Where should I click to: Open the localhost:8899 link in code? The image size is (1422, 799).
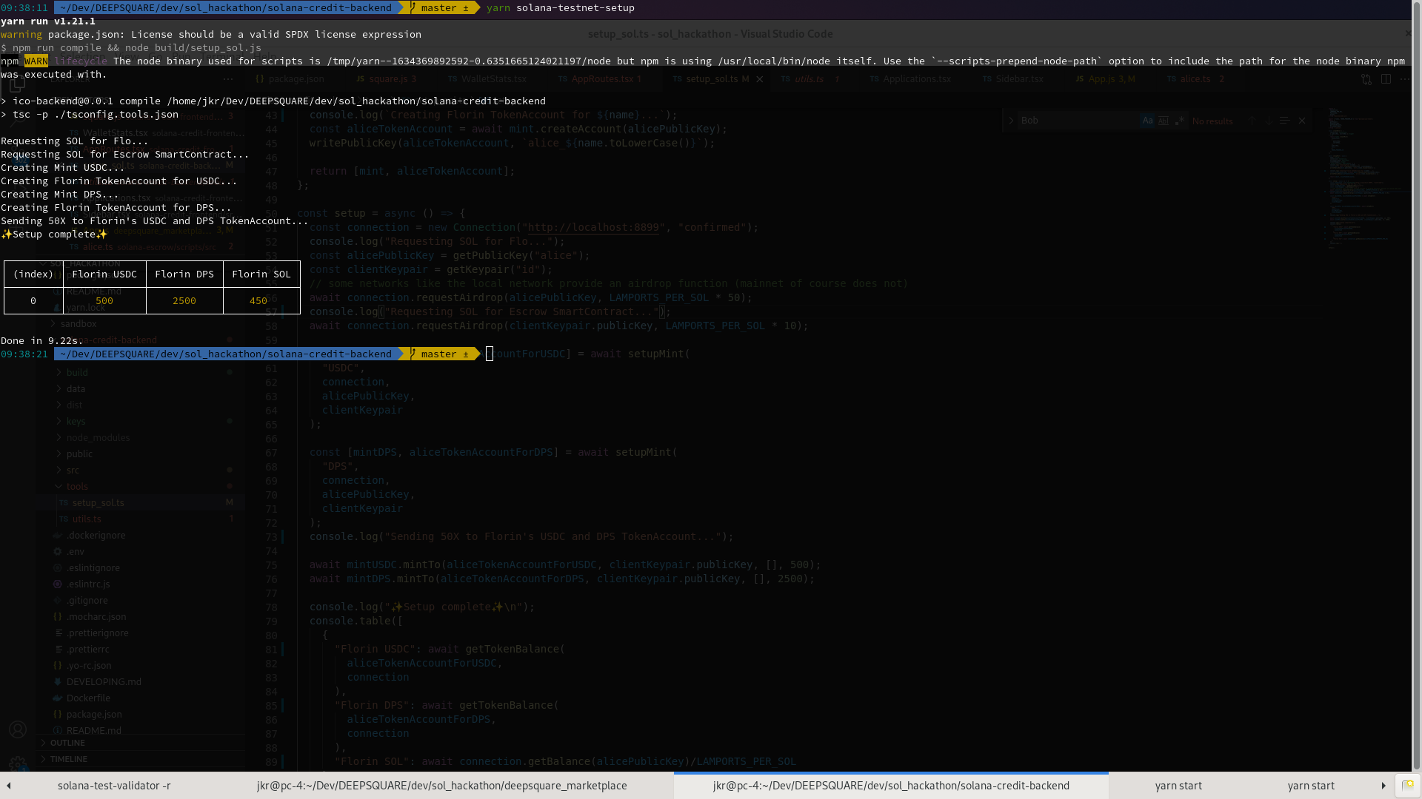pyautogui.click(x=592, y=228)
